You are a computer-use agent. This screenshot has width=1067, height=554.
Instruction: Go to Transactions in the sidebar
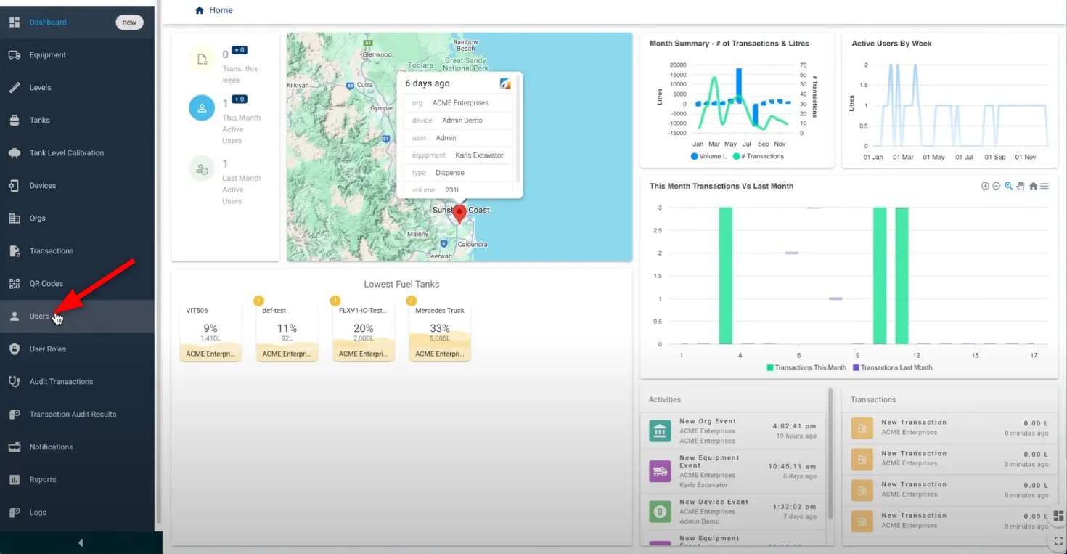coord(77,251)
